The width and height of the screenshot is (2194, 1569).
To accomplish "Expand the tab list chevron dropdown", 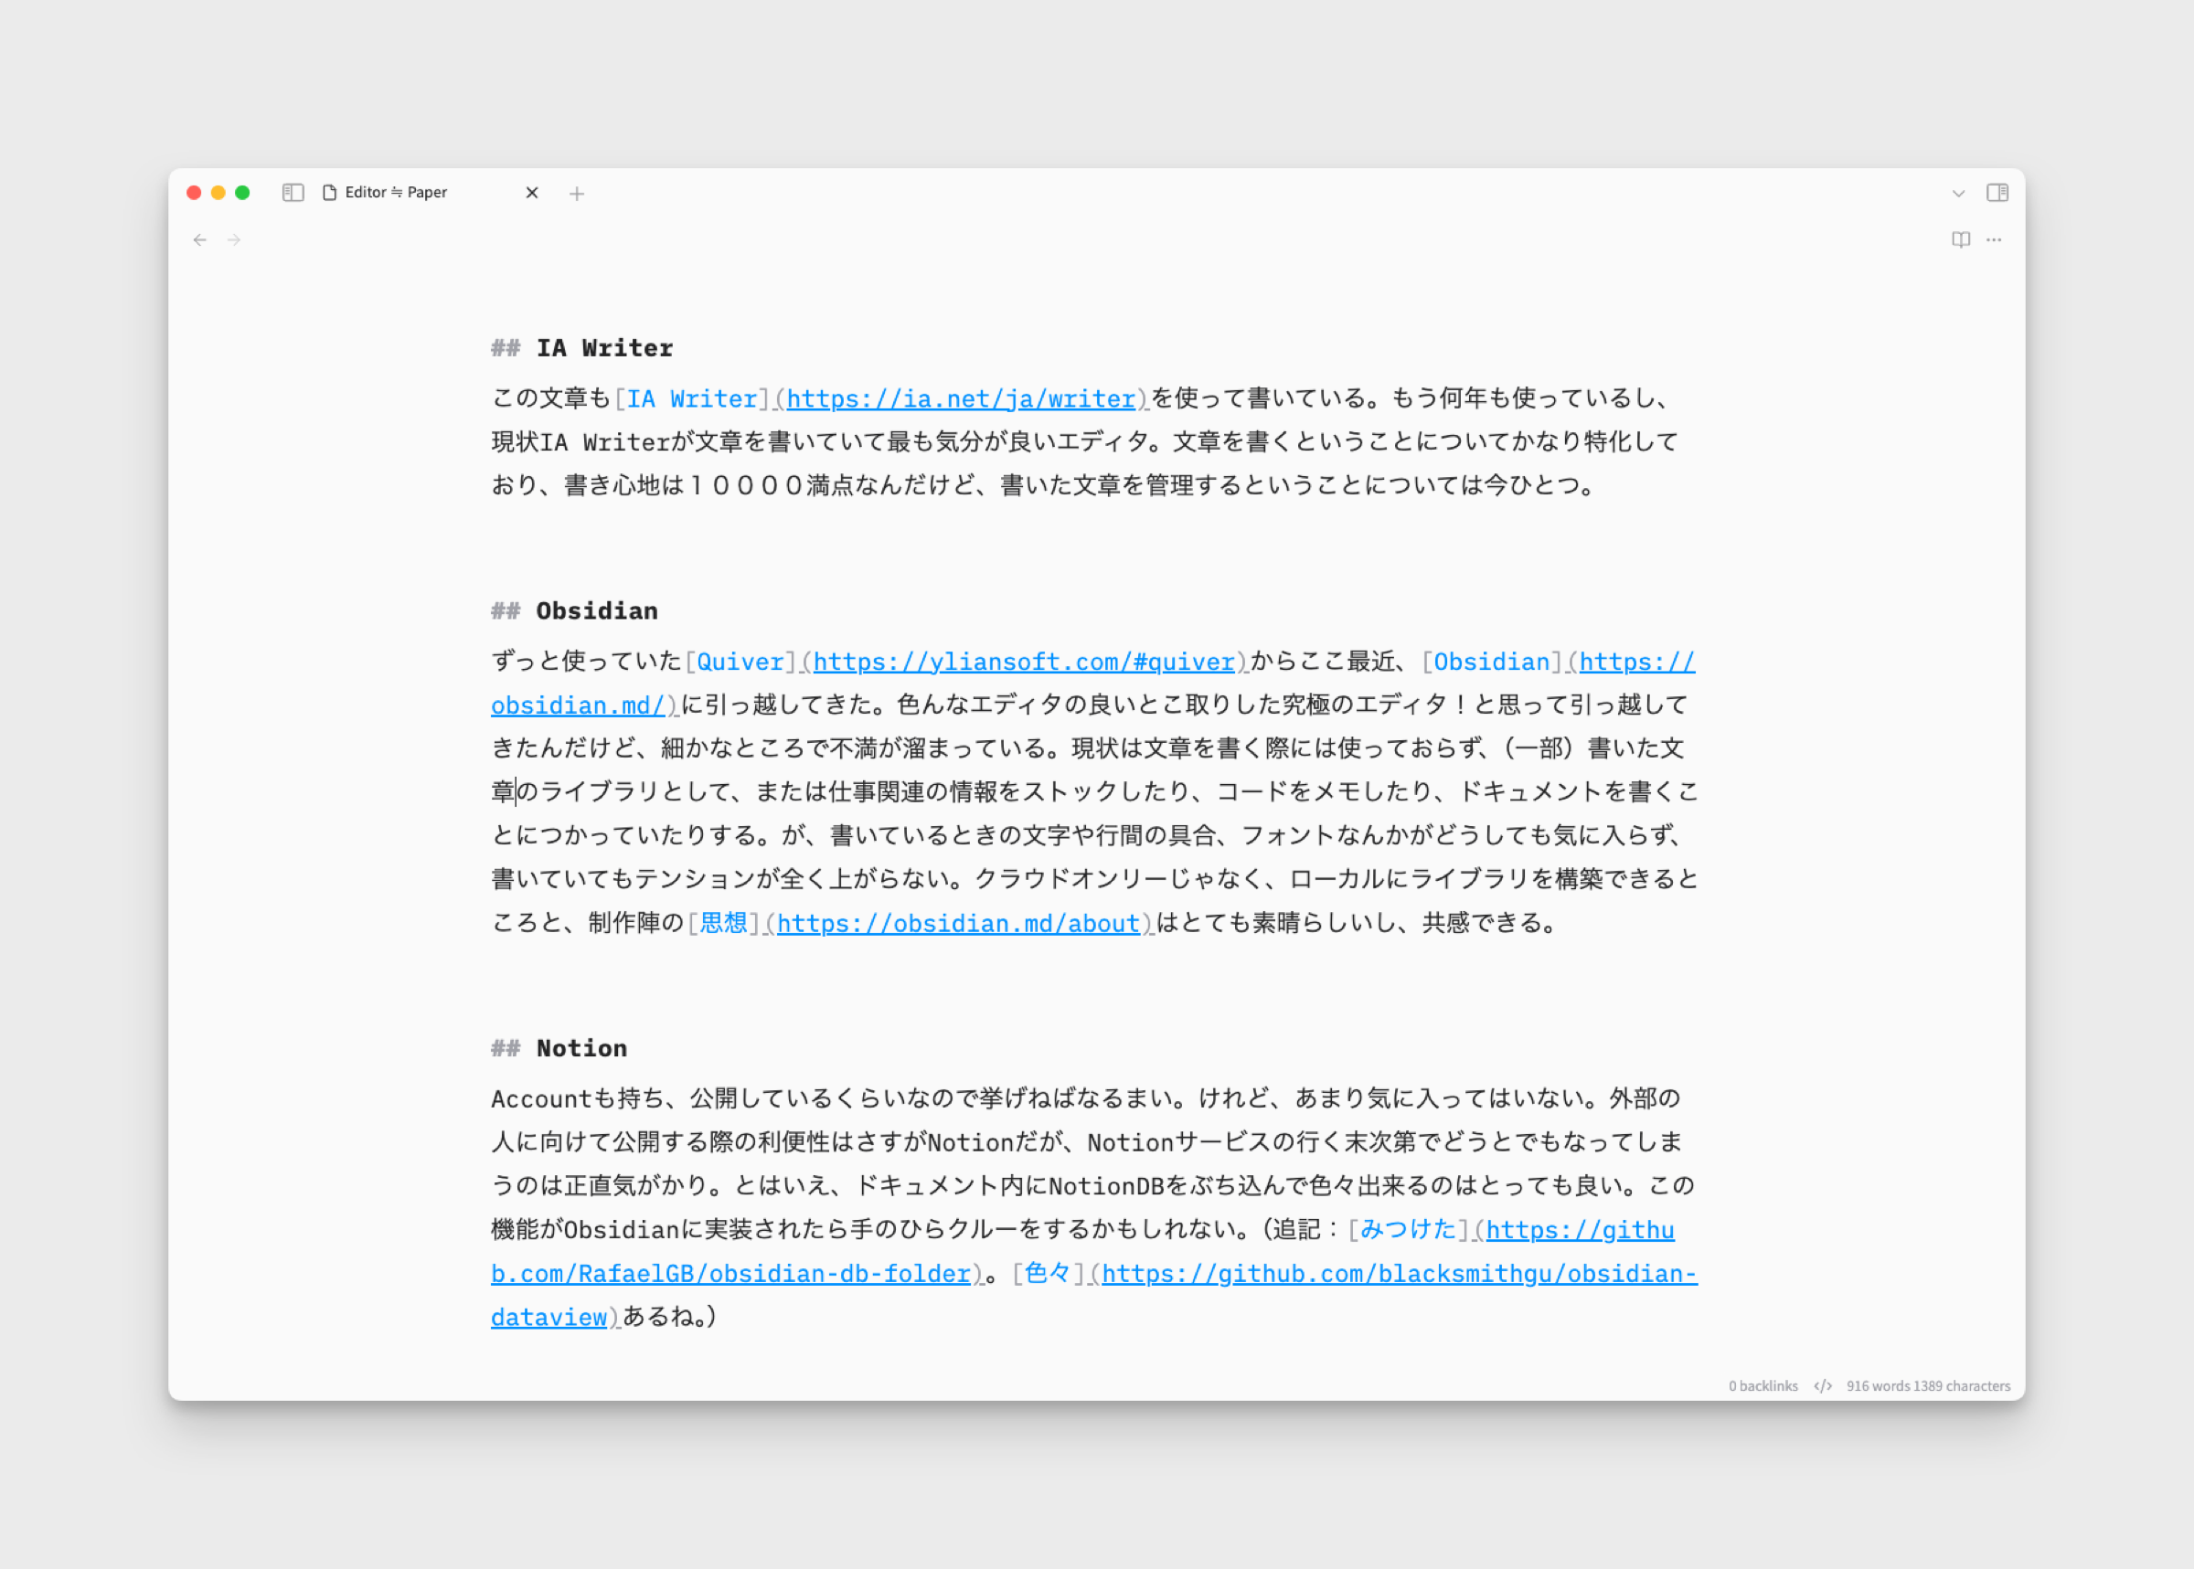I will [1958, 193].
